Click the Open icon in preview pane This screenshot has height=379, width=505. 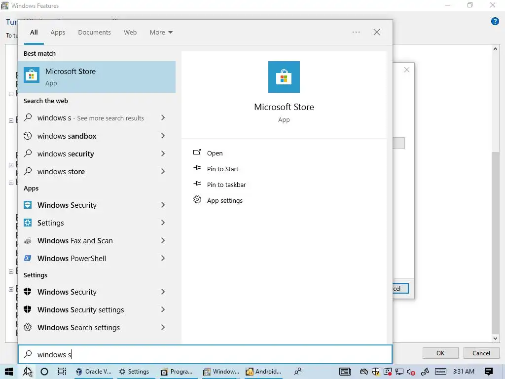pyautogui.click(x=197, y=152)
